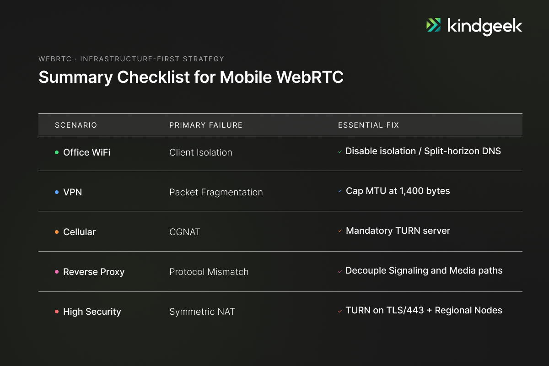Click the PRIMARY FAILURE column header
This screenshot has width=549, height=366.
coord(206,125)
